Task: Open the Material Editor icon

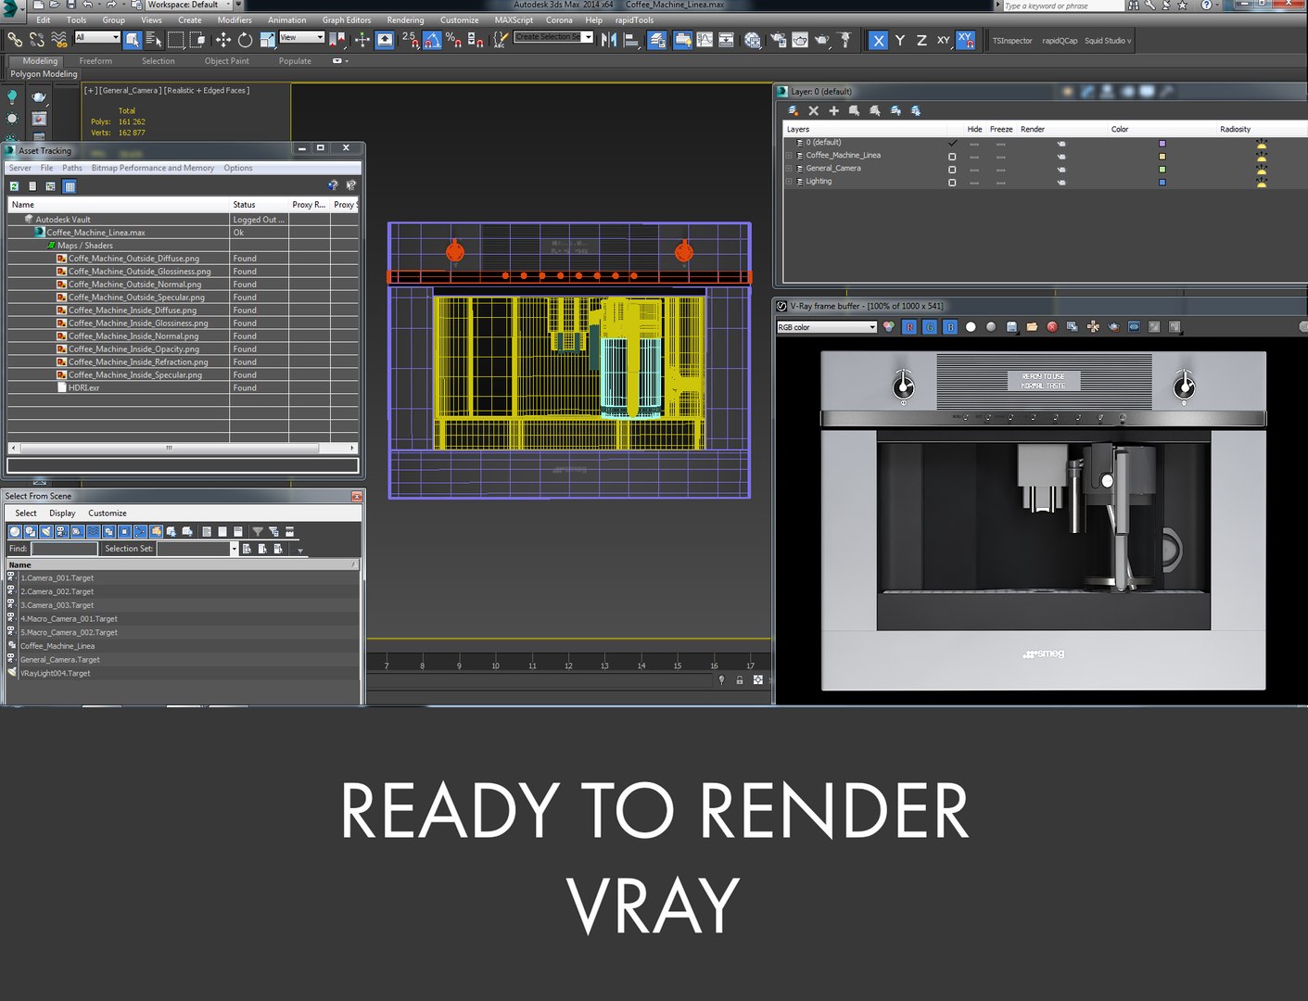Action: (752, 40)
